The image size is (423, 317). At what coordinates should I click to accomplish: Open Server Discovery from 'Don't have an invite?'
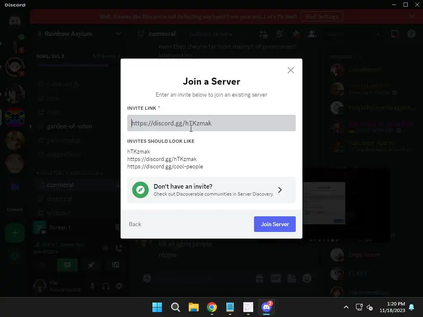point(211,190)
